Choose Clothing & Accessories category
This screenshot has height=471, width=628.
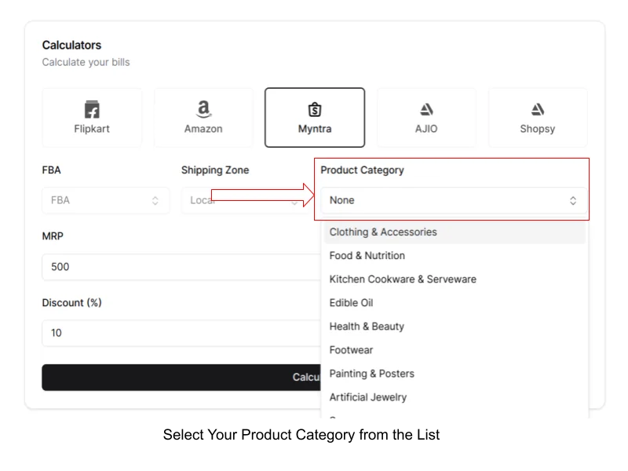pyautogui.click(x=455, y=232)
